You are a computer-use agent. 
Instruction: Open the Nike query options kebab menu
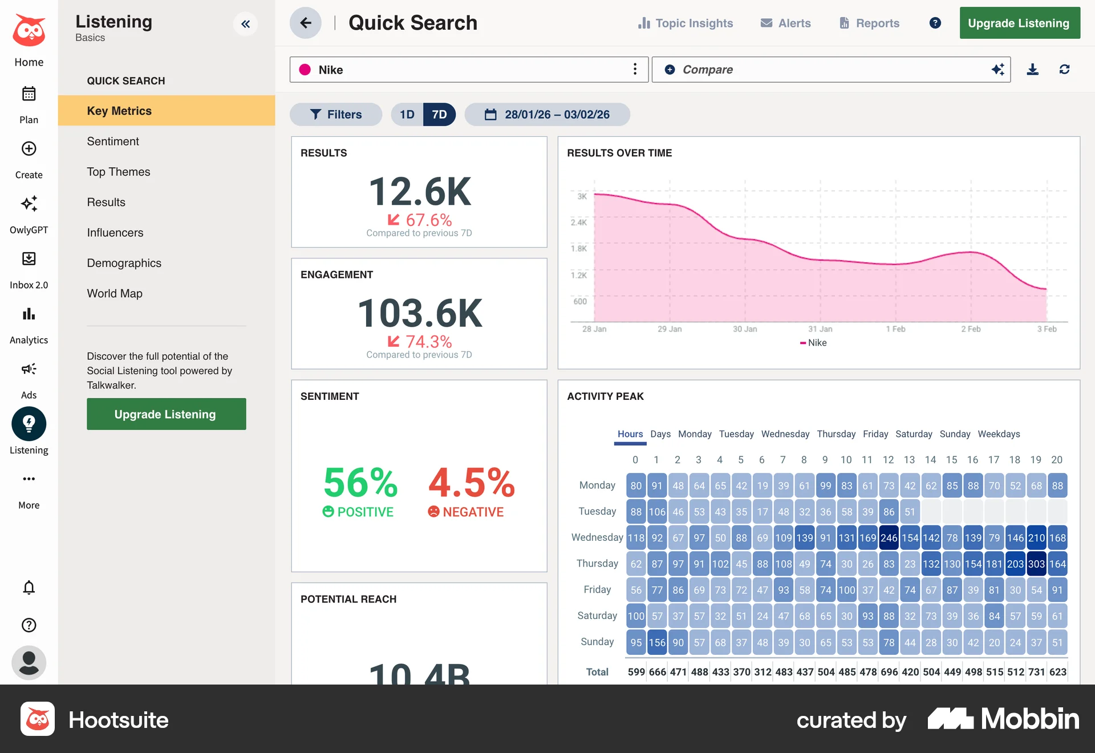[635, 69]
